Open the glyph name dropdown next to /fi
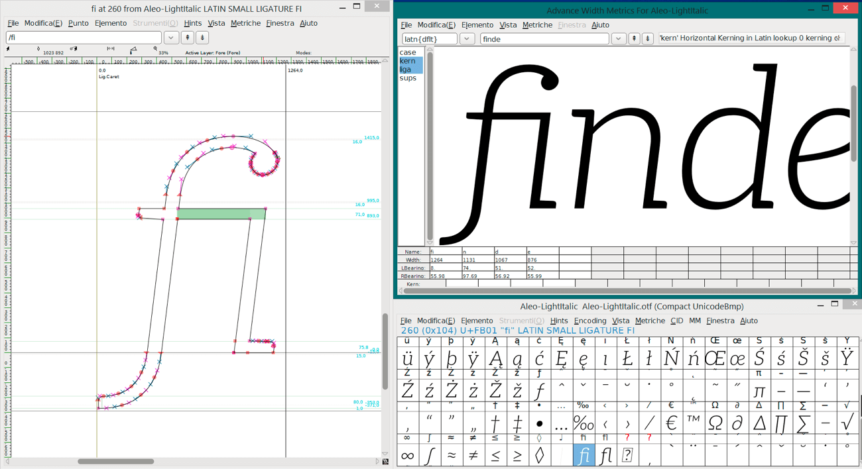Viewport: 862px width, 469px height. 171,37
